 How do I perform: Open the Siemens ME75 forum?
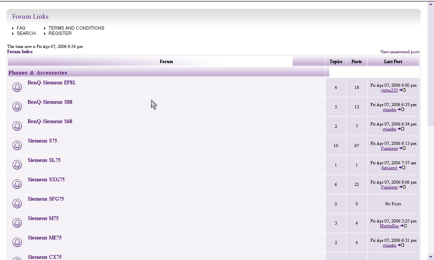[44, 238]
